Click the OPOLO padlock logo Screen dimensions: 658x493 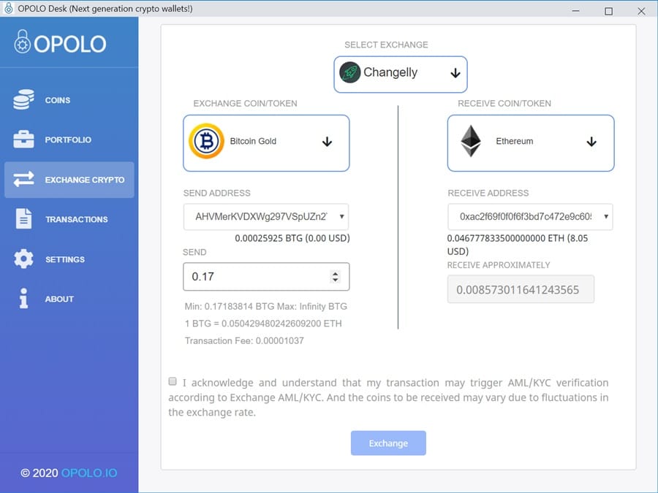[23, 42]
